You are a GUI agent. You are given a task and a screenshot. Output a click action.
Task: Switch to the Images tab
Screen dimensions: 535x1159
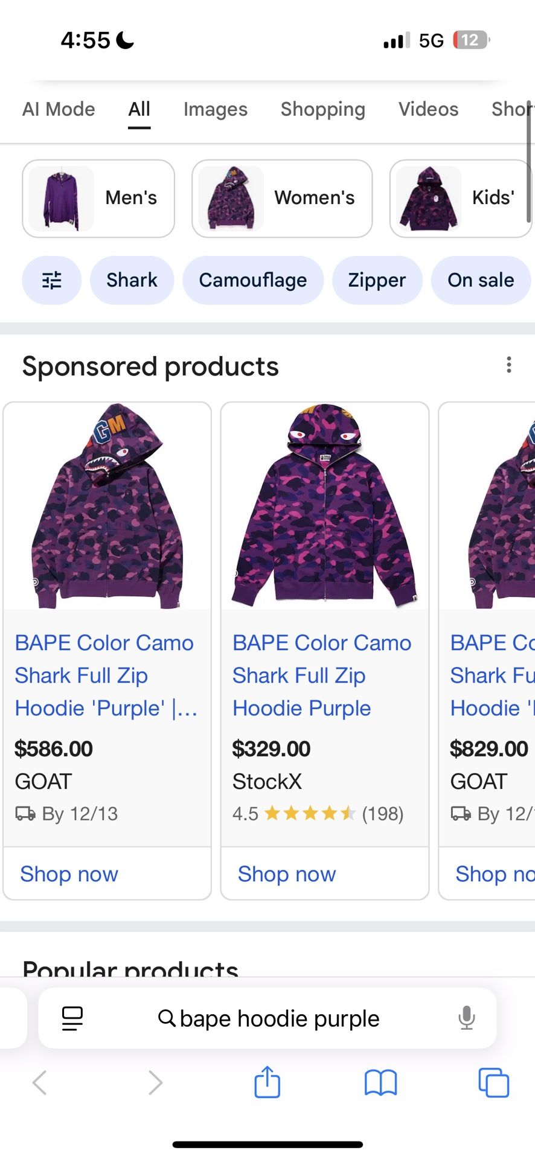[215, 109]
